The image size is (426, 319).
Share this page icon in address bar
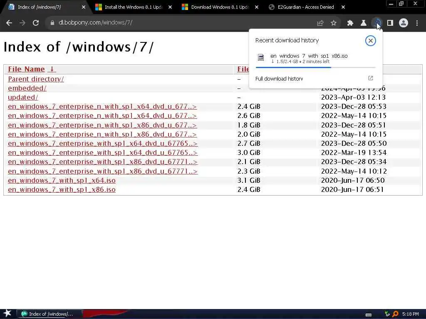point(320,23)
